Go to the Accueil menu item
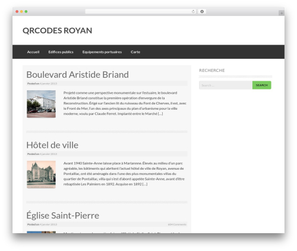The width and height of the screenshot is (297, 251). tap(33, 52)
